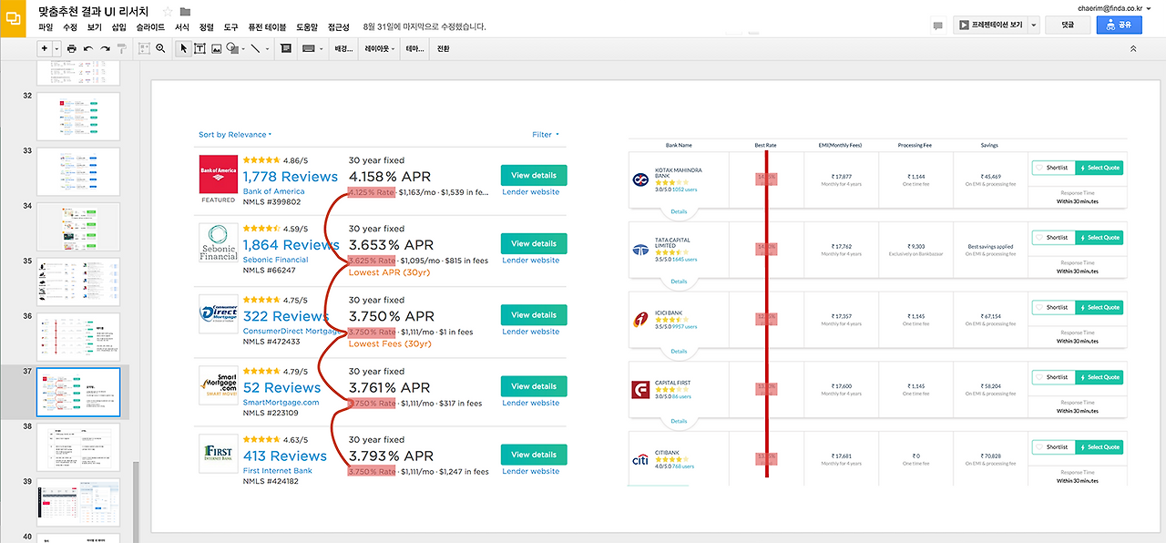The image size is (1166, 543).
Task: Open the 퓨전 테이블 menu
Action: [267, 27]
